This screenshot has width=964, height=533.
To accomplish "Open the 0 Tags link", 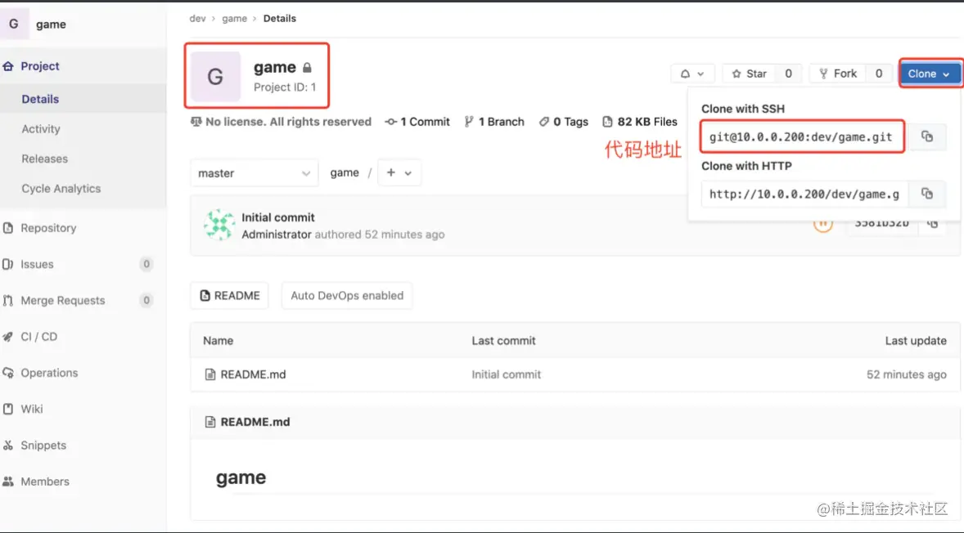I will tap(564, 122).
